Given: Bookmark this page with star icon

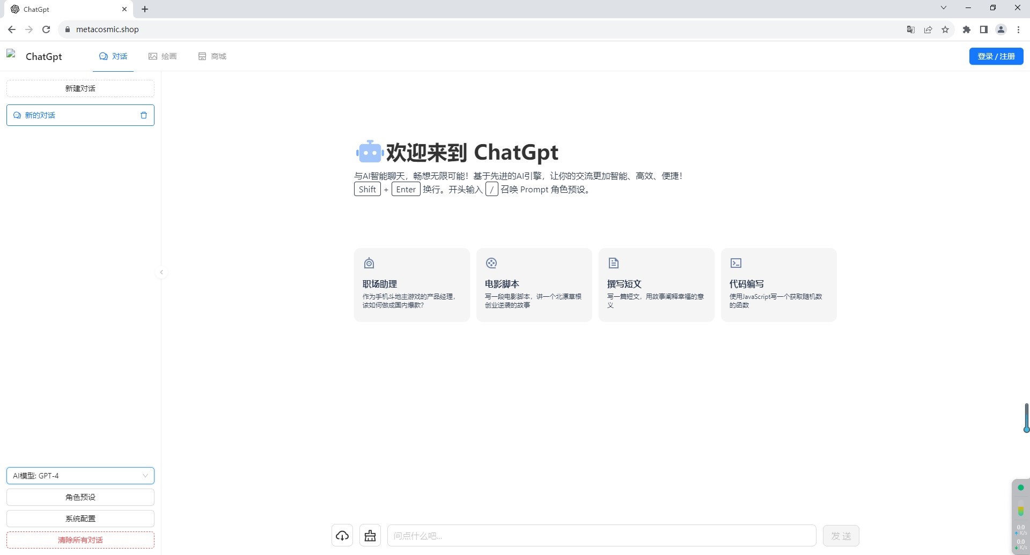Looking at the screenshot, I should (945, 29).
